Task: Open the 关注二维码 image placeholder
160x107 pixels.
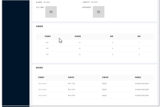Action: [51, 12]
